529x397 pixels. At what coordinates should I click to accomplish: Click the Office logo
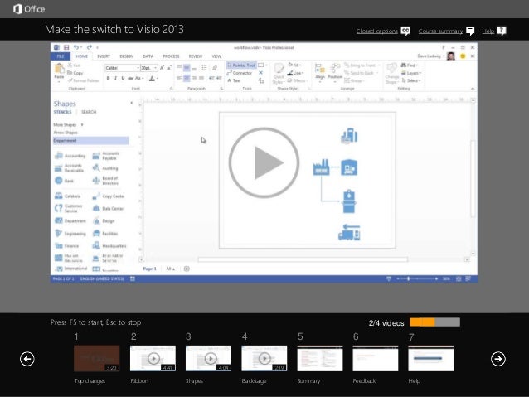(x=29, y=9)
